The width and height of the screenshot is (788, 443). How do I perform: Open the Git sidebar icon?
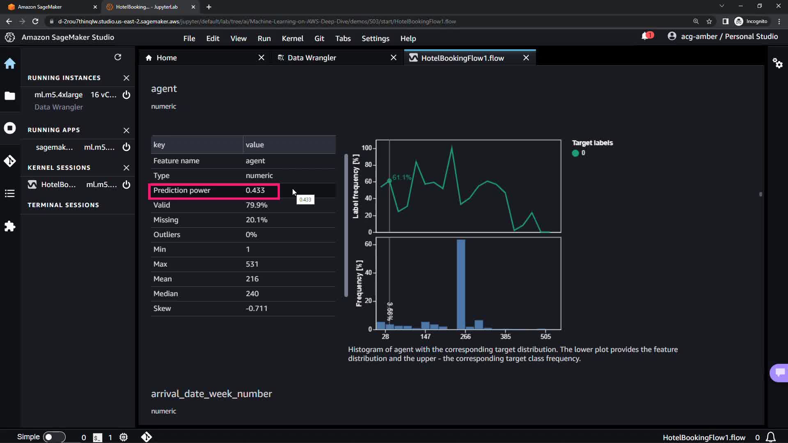point(10,161)
